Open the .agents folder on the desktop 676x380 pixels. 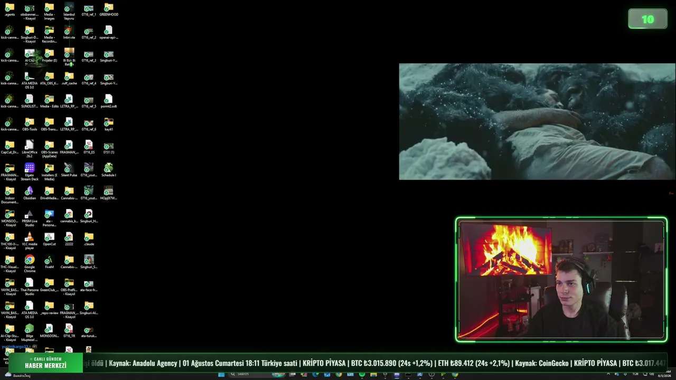pyautogui.click(x=10, y=10)
